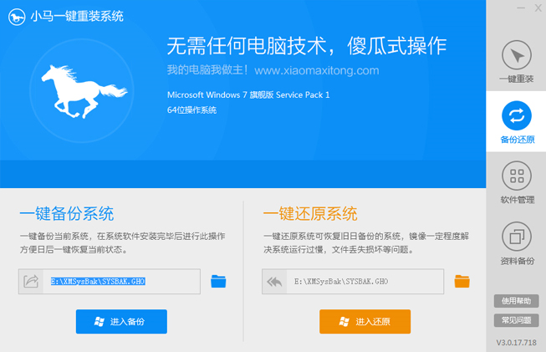
Task: Open 使用帮助 usage help
Action: tap(514, 301)
